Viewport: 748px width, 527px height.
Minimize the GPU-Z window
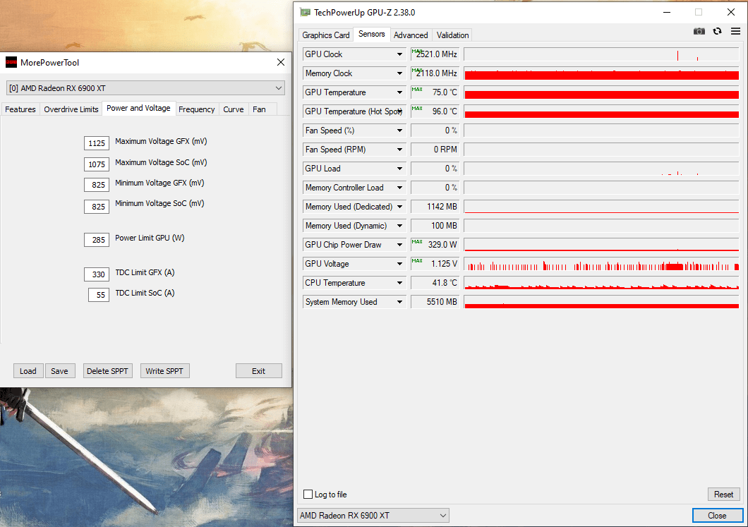[667, 13]
